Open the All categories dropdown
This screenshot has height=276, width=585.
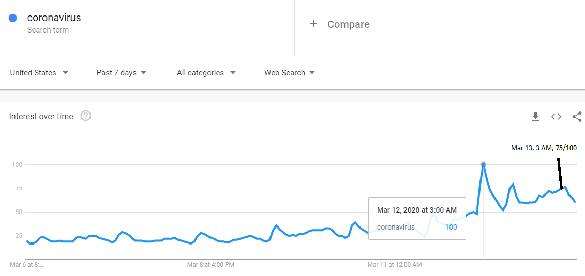pos(206,73)
